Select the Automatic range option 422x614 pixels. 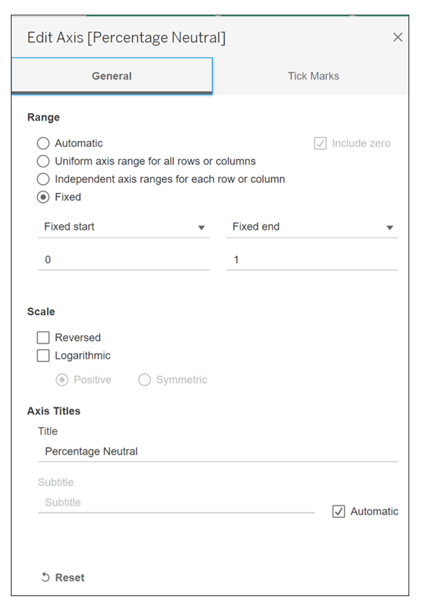click(43, 143)
